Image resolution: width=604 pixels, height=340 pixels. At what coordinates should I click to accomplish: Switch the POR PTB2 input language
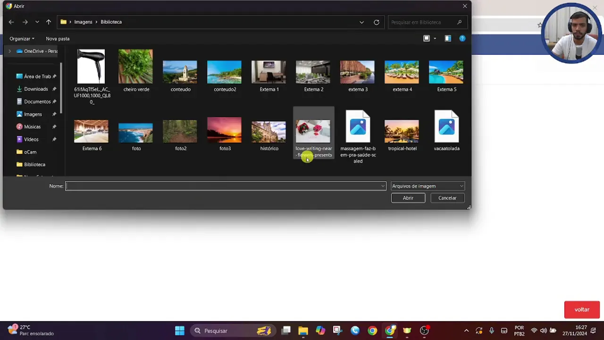[x=519, y=331]
